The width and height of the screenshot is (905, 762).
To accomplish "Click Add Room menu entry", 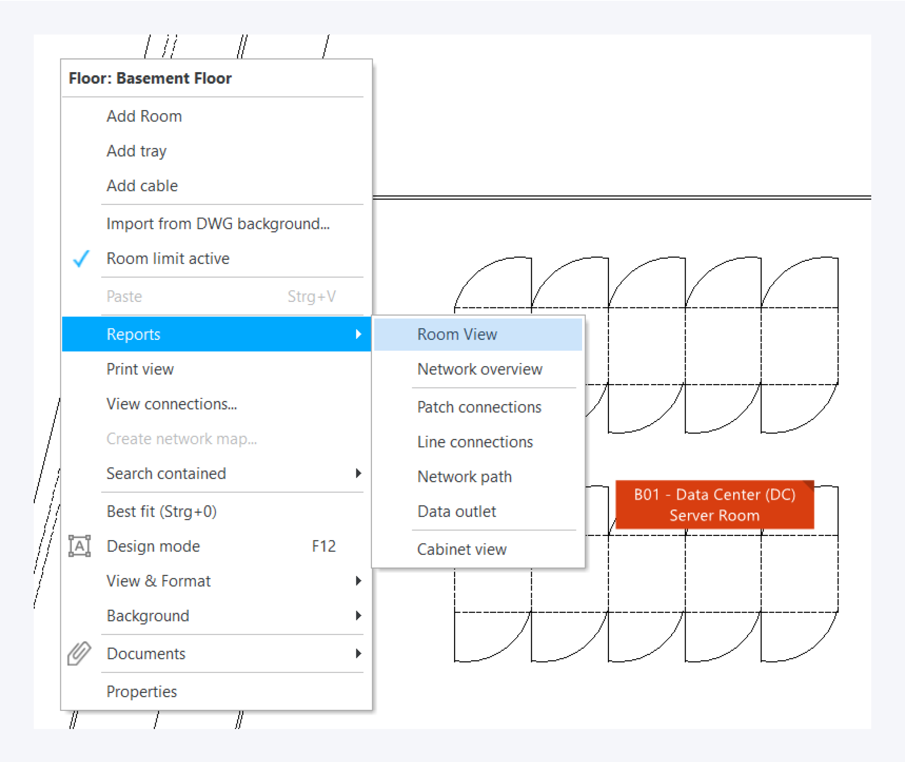I will coord(144,116).
